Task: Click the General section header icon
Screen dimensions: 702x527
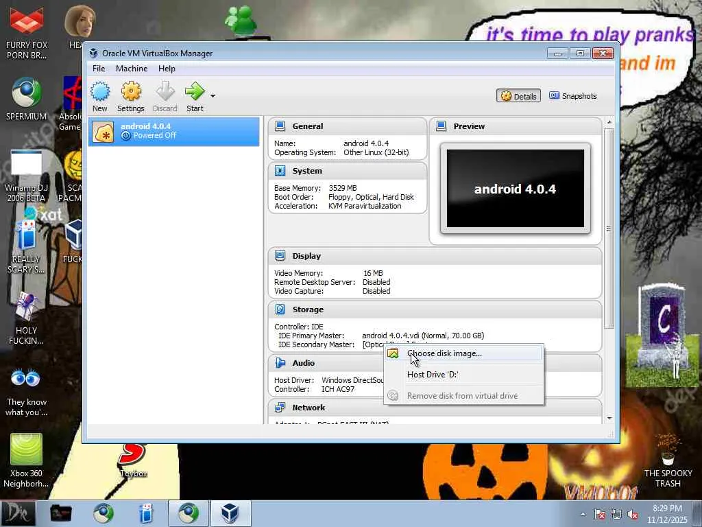Action: pyautogui.click(x=280, y=126)
